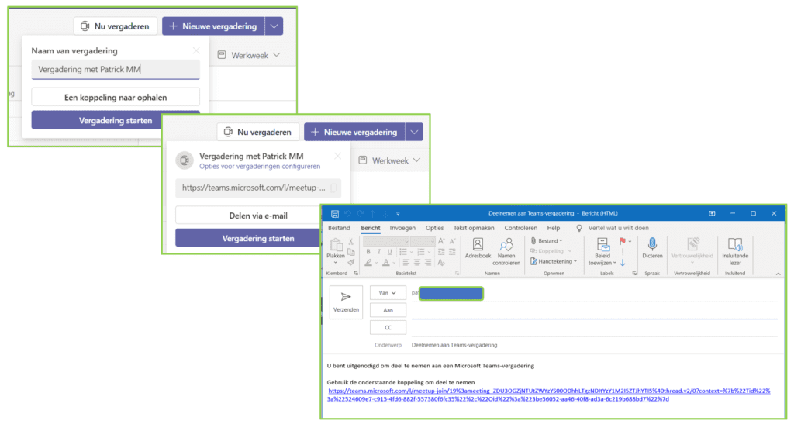The height and width of the screenshot is (431, 794).
Task: Click the lightbulb Vertel wat u wilt doen
Action: pos(579,229)
